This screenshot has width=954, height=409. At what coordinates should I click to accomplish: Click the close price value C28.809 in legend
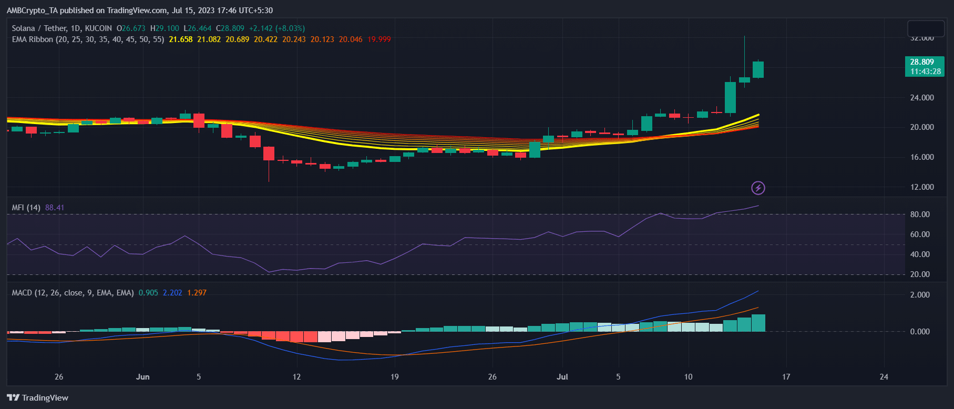coord(230,28)
